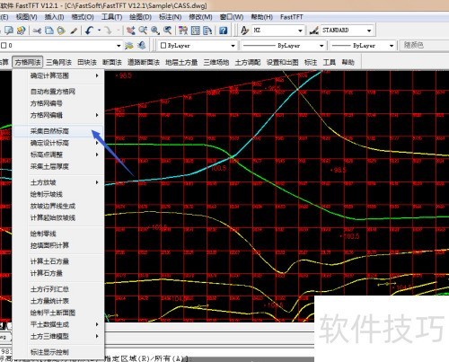
Task: Click the Undo arrow icon
Action: [89, 31]
